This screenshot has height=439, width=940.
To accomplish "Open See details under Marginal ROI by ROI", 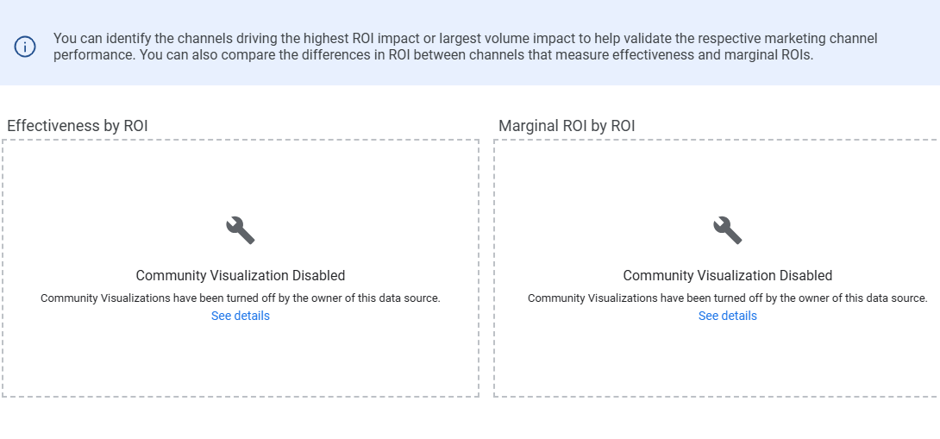I will tap(727, 316).
